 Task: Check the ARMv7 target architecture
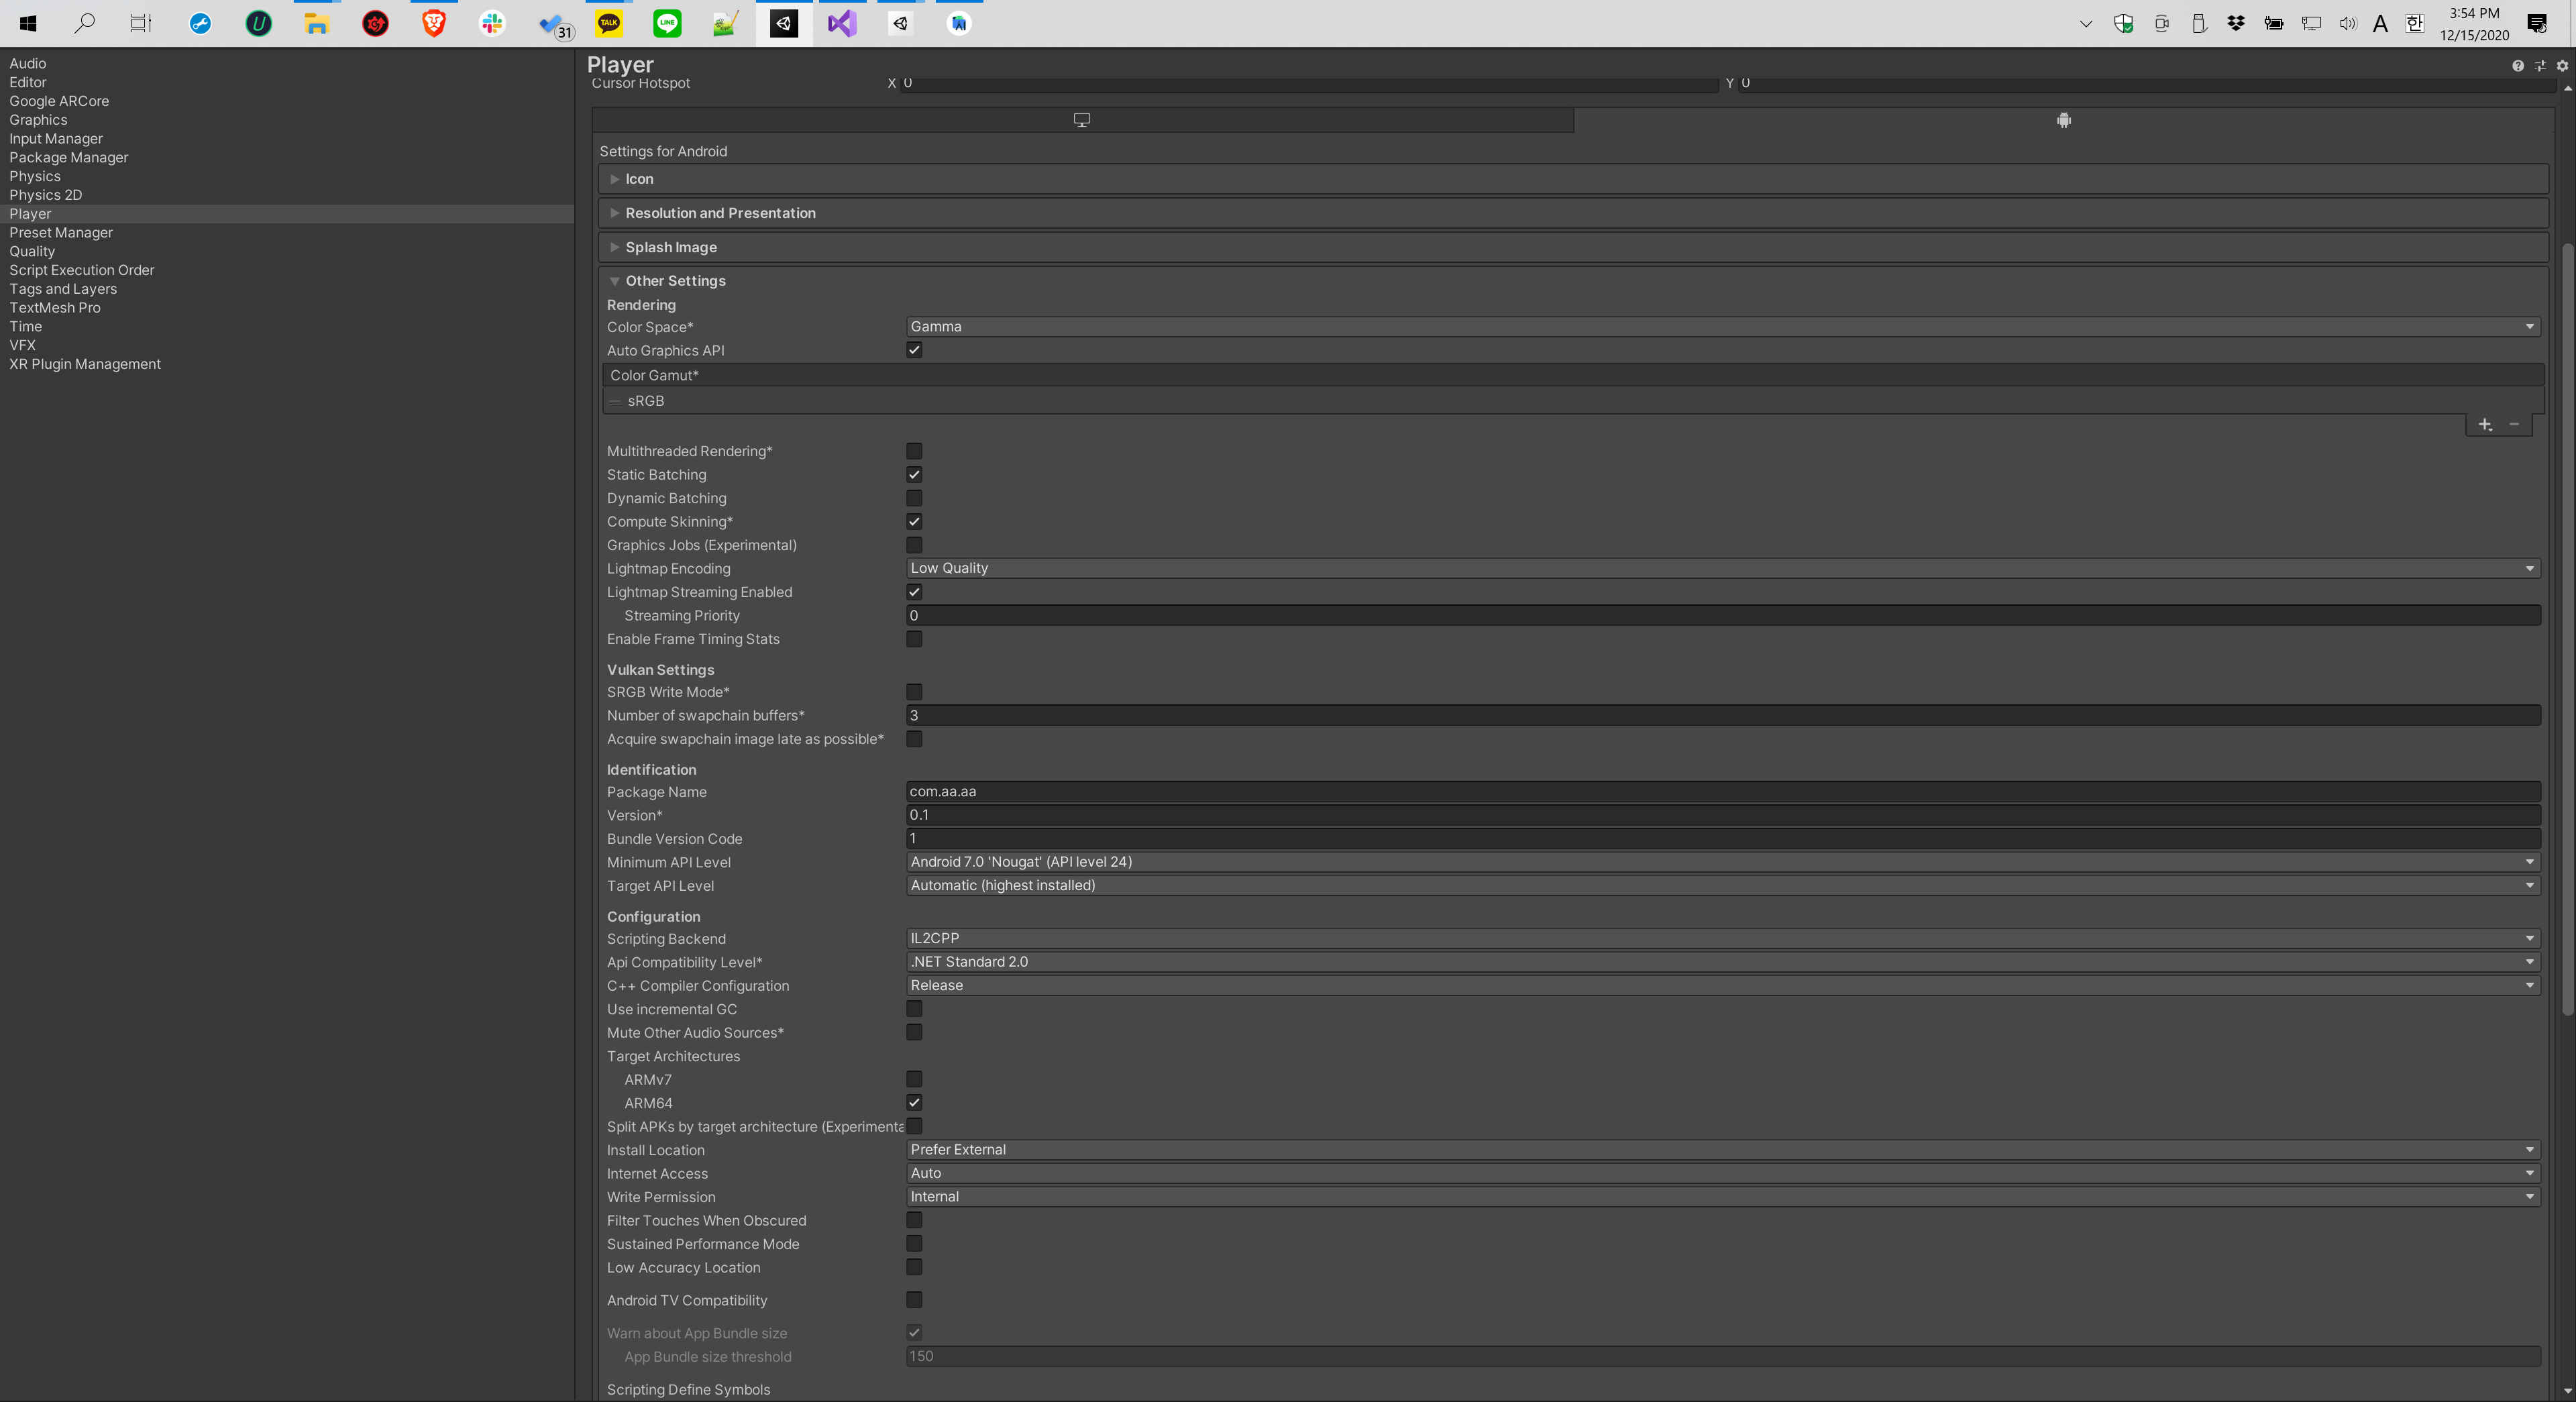914,1079
